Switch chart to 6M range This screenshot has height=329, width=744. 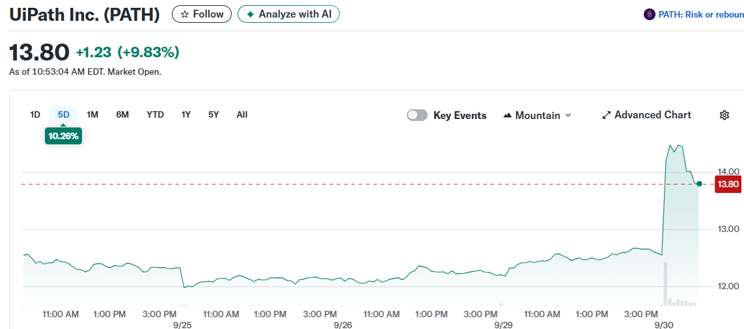point(122,114)
